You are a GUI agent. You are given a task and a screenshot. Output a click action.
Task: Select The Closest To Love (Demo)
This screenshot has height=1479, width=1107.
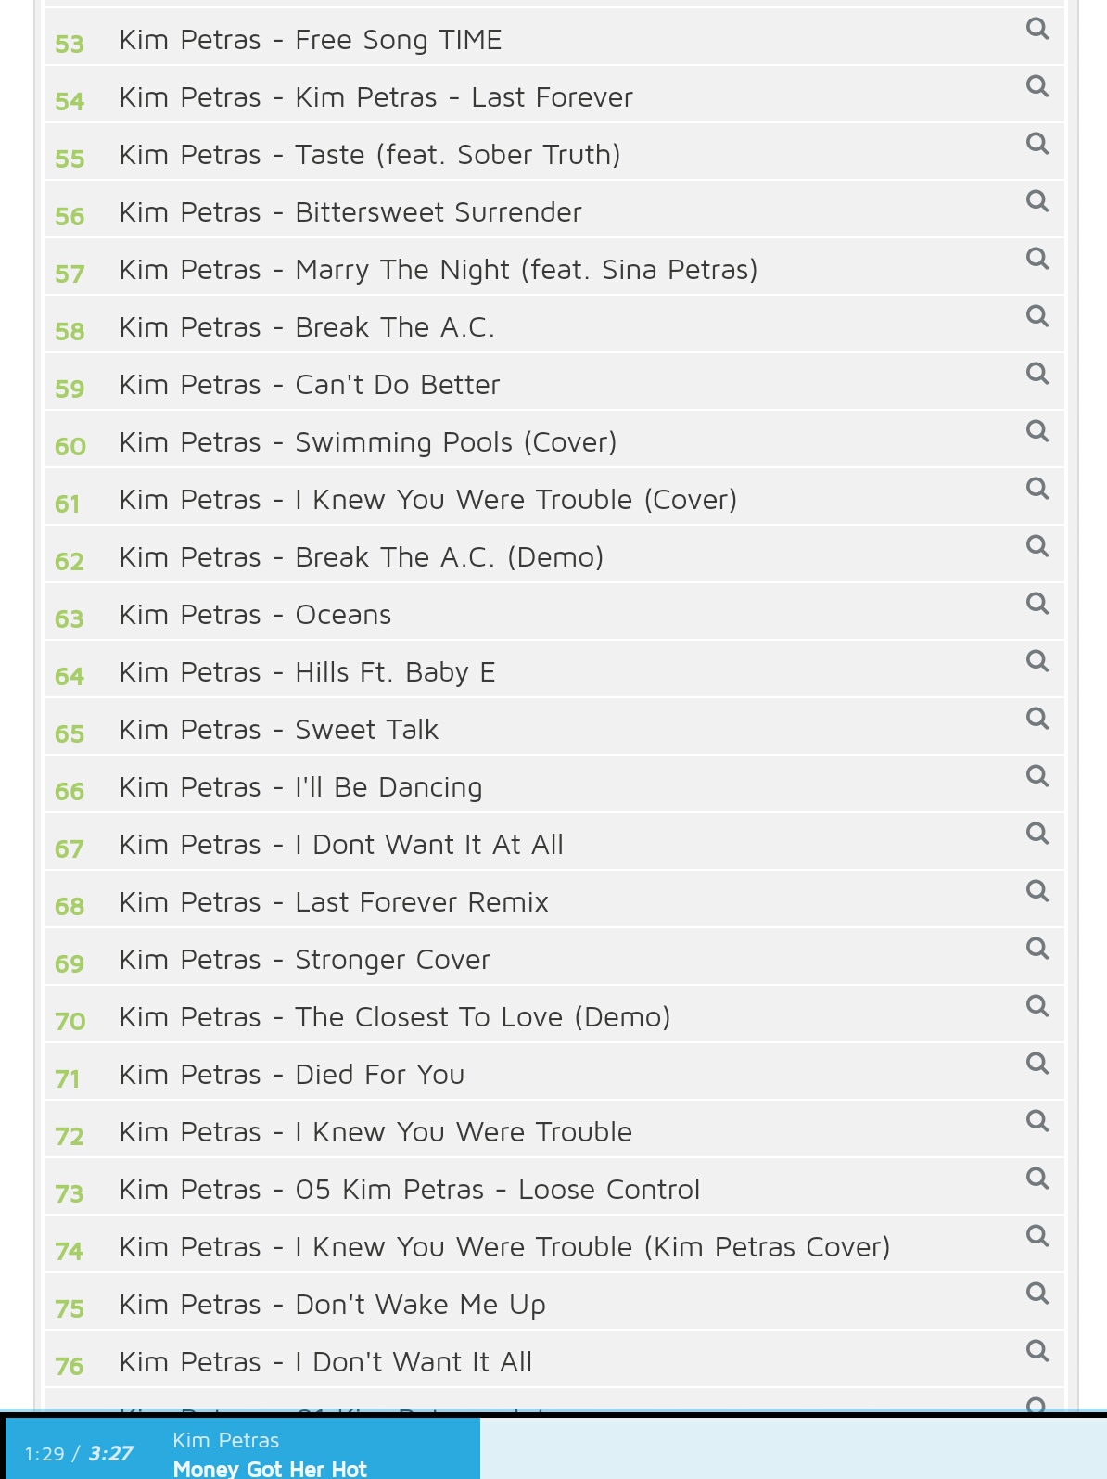[x=554, y=1014]
